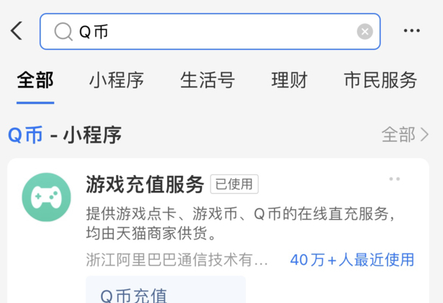Screen dimensions: 443x303
Task: Switch to the 小程序 tab
Action: pyautogui.click(x=117, y=80)
